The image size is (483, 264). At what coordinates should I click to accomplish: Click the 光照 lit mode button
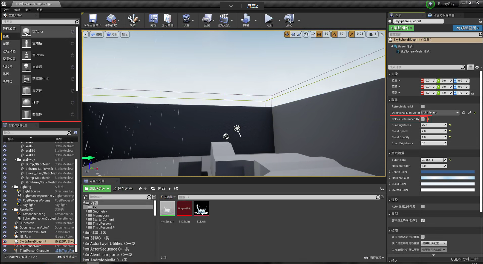[x=112, y=34]
